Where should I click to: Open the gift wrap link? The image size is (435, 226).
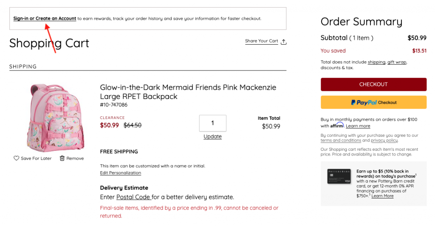pos(397,62)
